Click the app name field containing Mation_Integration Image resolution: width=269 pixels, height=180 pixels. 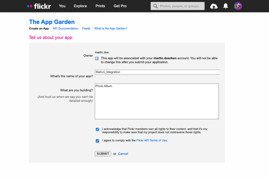tap(157, 72)
